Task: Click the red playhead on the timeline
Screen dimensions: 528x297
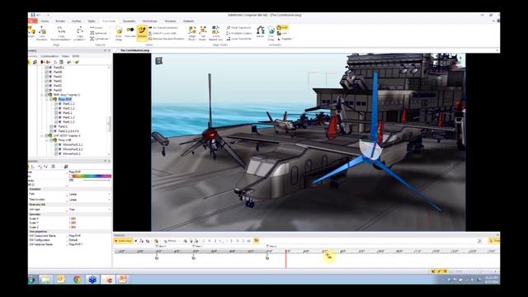Action: pos(286,258)
